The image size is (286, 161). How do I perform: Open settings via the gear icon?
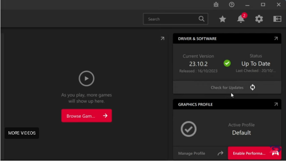coord(259,19)
